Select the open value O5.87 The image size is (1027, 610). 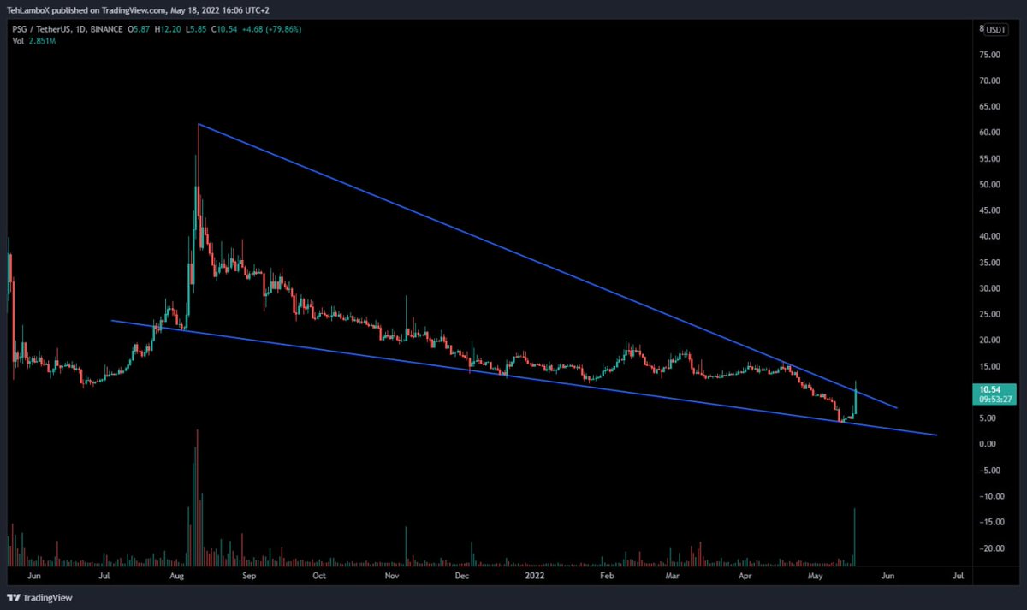pos(139,29)
